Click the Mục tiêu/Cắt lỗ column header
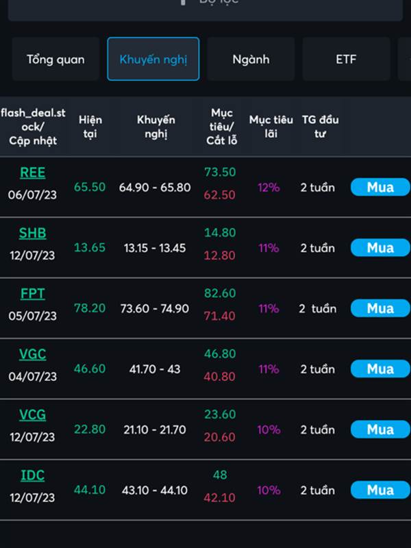This screenshot has height=548, width=411. pyautogui.click(x=221, y=127)
